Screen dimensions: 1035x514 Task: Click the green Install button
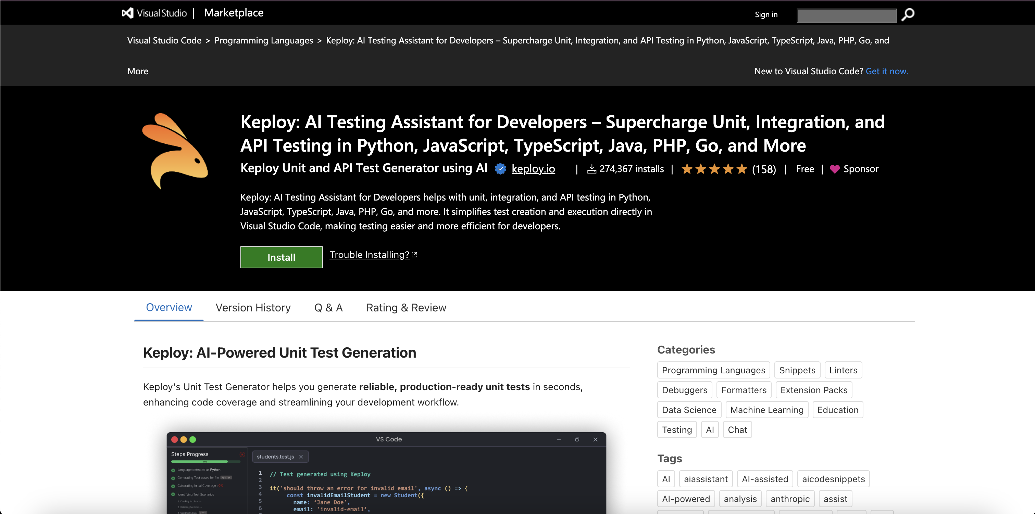tap(281, 257)
